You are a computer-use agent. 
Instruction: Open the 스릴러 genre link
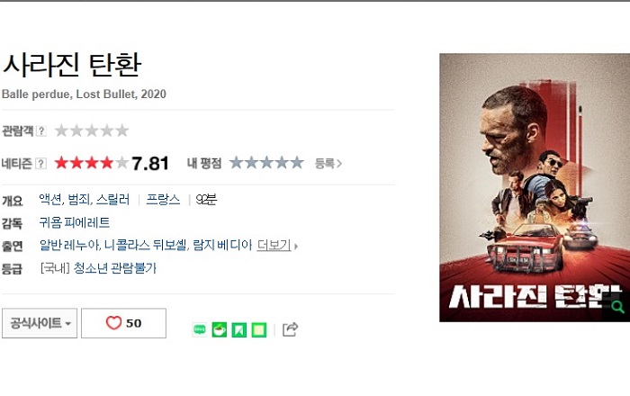(112, 199)
